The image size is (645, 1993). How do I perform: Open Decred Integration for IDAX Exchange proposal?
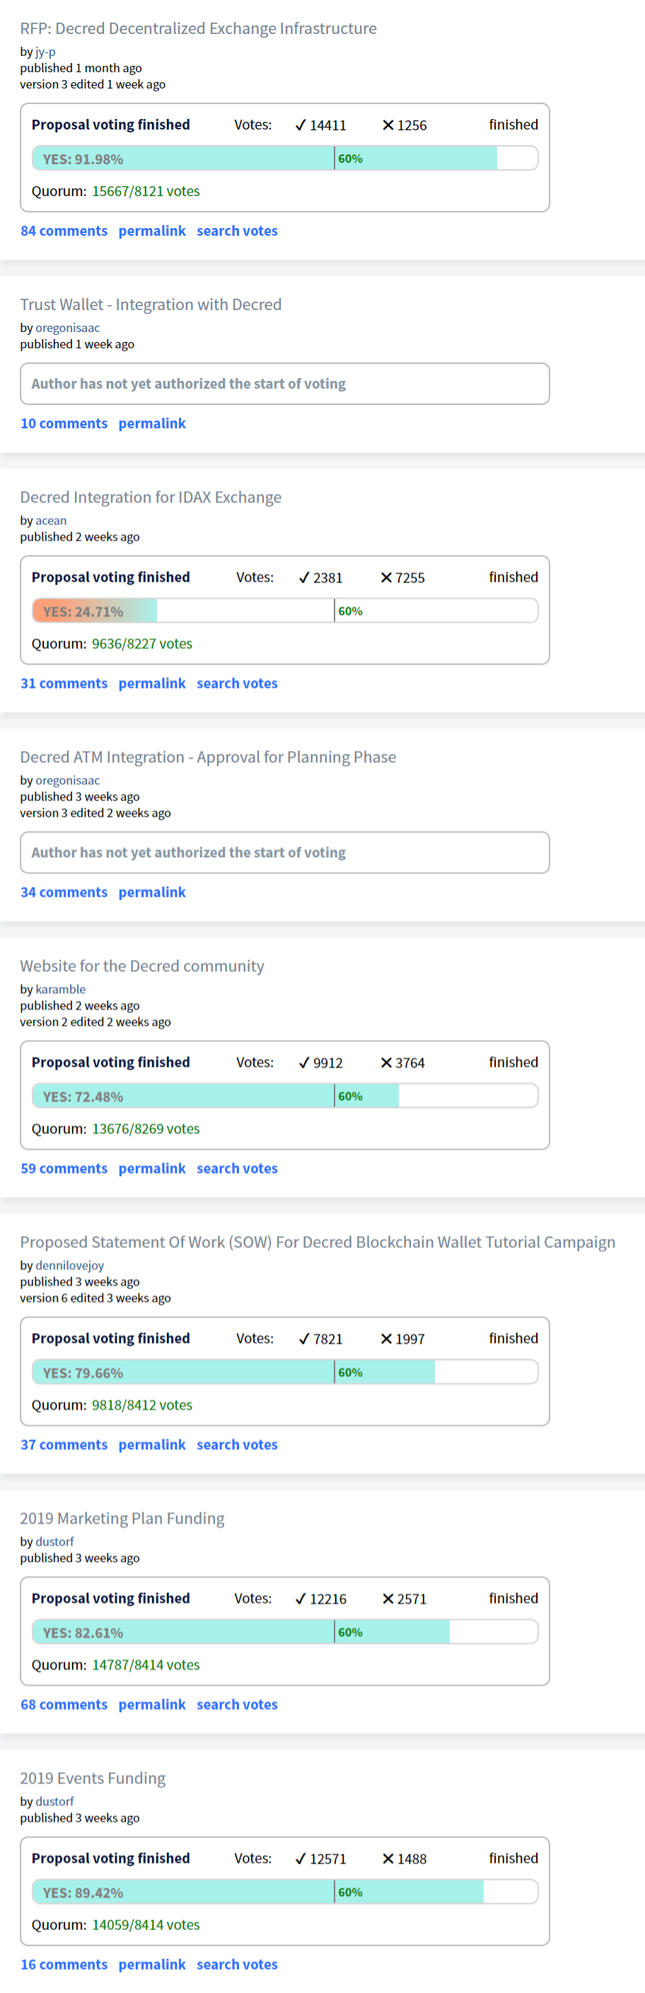click(x=151, y=498)
